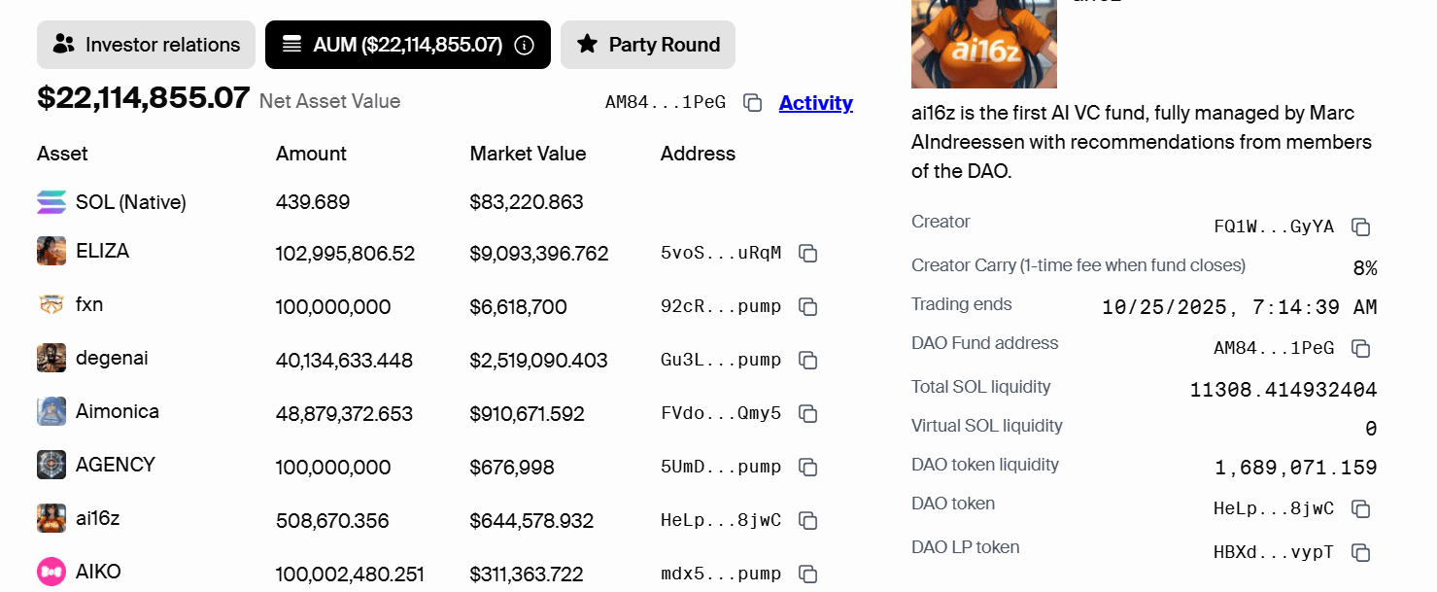Copy the AGENCY token address
The height and width of the screenshot is (592, 1437).
pos(807,468)
